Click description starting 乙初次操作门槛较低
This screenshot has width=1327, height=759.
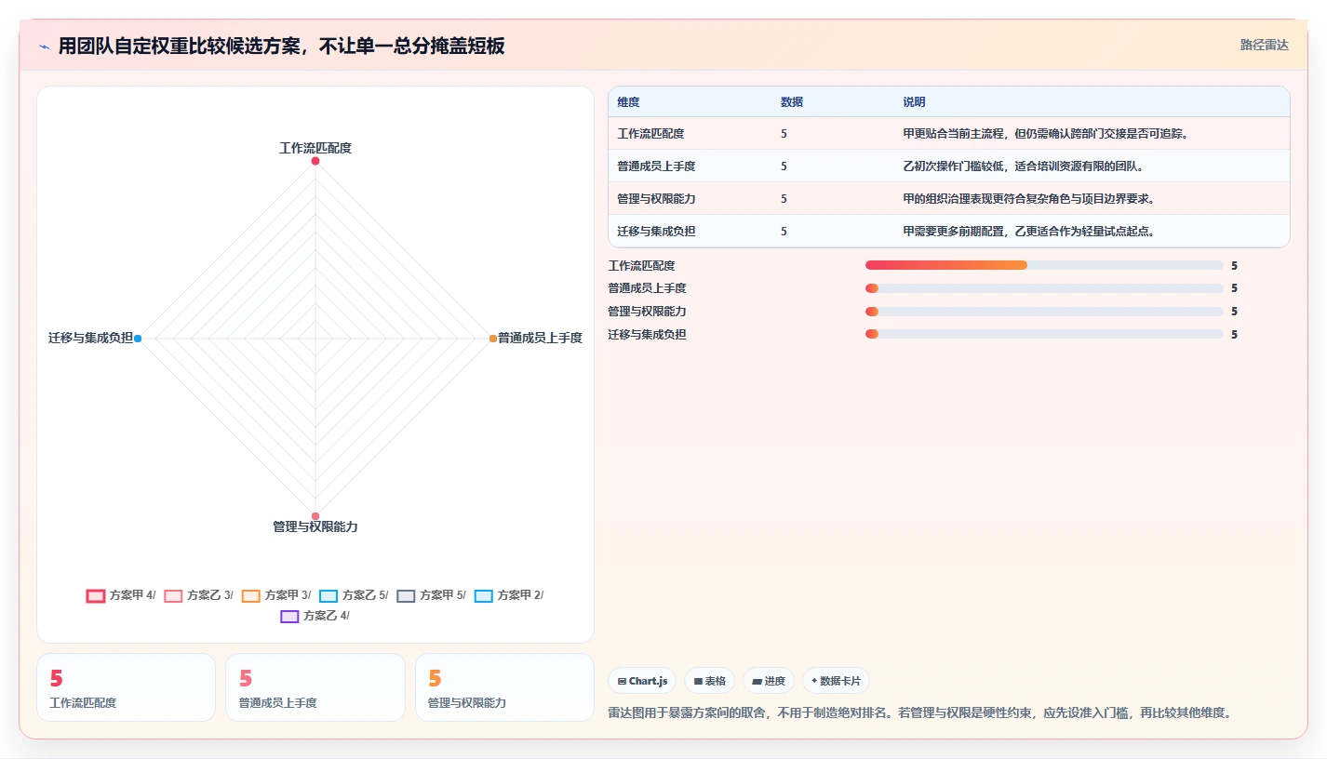1023,166
